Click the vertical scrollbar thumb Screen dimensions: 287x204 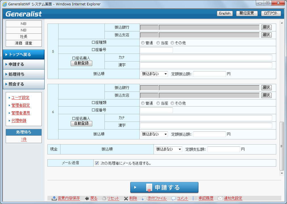point(282,146)
